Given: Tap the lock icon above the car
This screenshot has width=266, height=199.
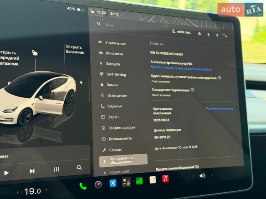Looking at the screenshot, I should click(34, 53).
